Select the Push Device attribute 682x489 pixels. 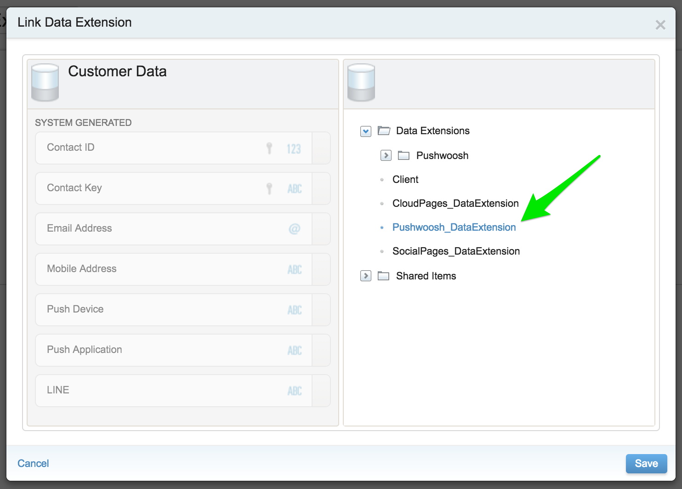point(183,310)
